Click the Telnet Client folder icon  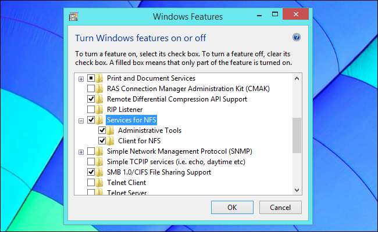click(99, 183)
